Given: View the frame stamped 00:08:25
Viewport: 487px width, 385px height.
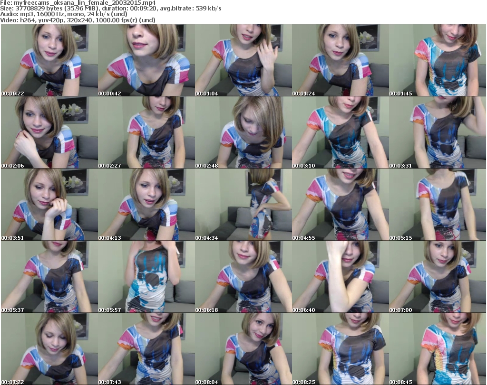Looking at the screenshot, I should click(341, 349).
